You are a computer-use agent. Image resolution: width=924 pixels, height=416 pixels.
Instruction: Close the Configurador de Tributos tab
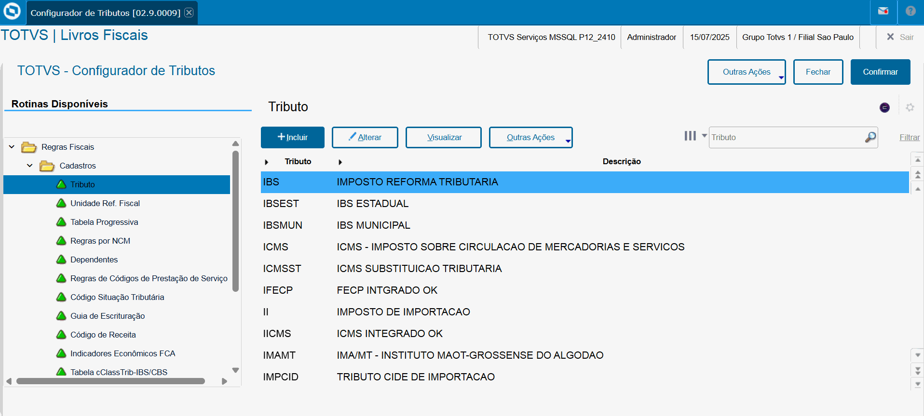click(x=189, y=13)
